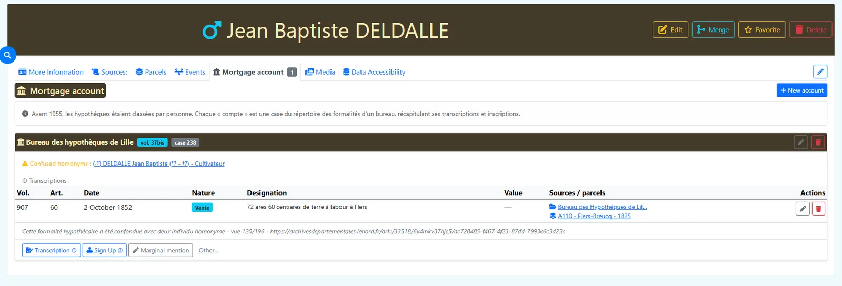The image size is (842, 286).
Task: Add person to Favorite
Action: click(x=762, y=29)
